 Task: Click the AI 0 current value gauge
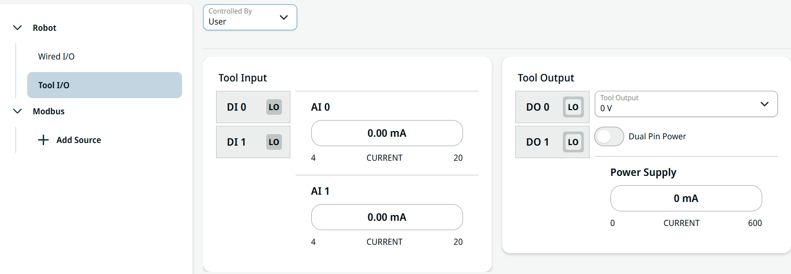point(387,133)
